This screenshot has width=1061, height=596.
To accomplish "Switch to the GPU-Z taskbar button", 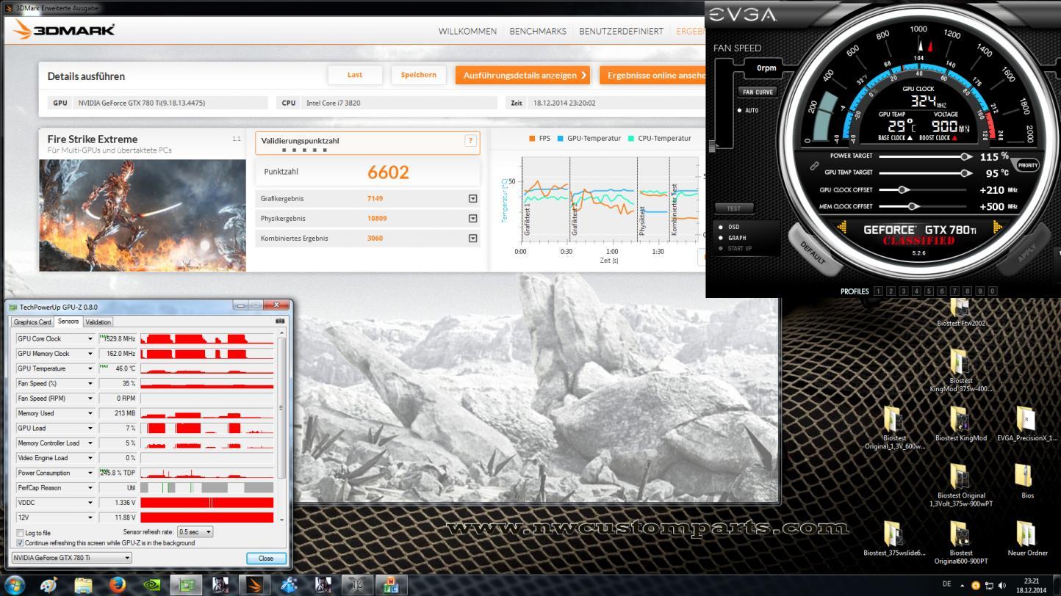I will click(186, 585).
